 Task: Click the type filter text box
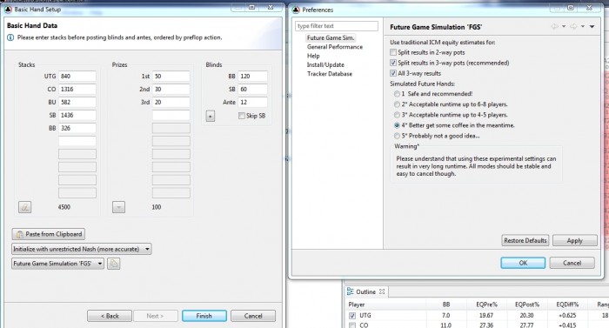[x=337, y=26]
